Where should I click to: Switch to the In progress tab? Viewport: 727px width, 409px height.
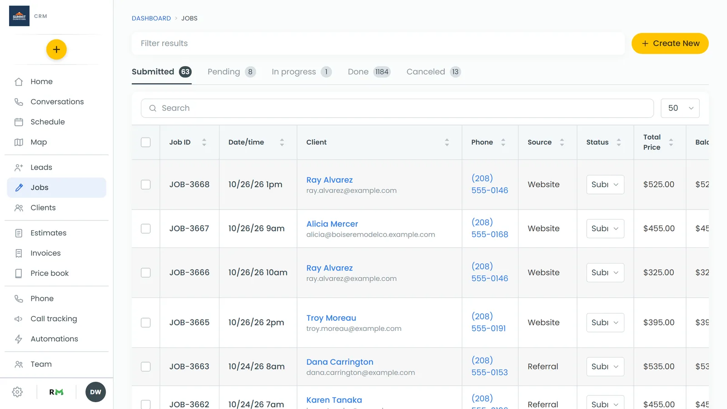(x=302, y=72)
